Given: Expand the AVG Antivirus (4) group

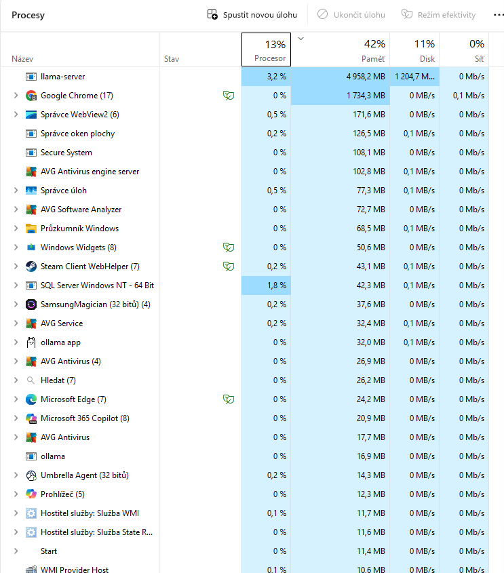Looking at the screenshot, I should (x=16, y=361).
